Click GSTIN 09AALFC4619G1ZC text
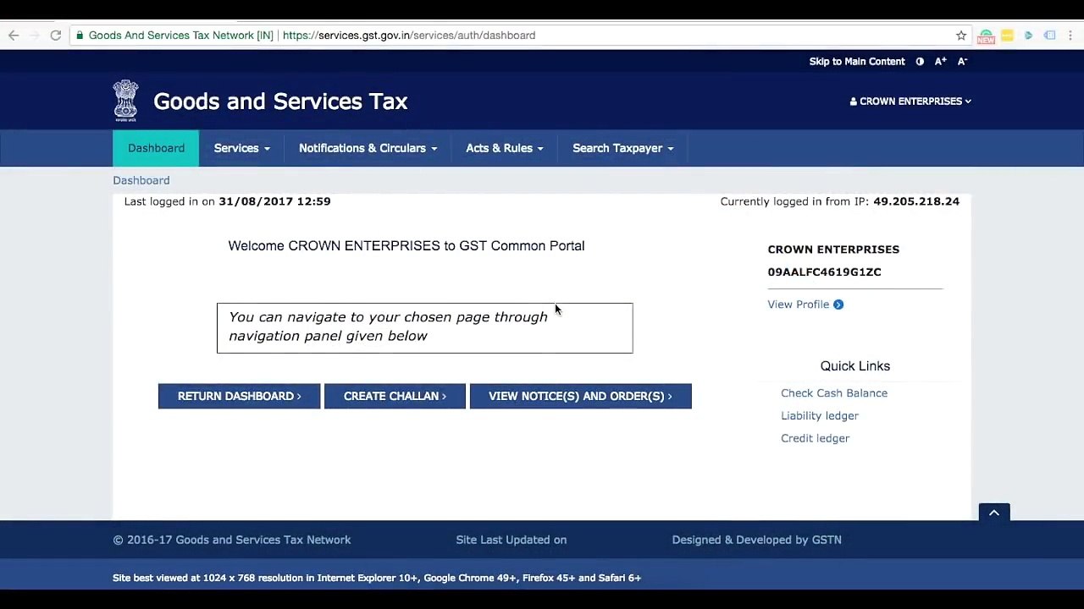Image resolution: width=1084 pixels, height=609 pixels. tap(825, 272)
